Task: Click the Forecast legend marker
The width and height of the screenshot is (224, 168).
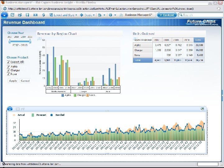Action: click(33, 115)
